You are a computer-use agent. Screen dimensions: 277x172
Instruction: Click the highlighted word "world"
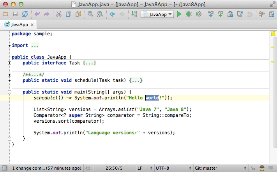[x=152, y=98]
